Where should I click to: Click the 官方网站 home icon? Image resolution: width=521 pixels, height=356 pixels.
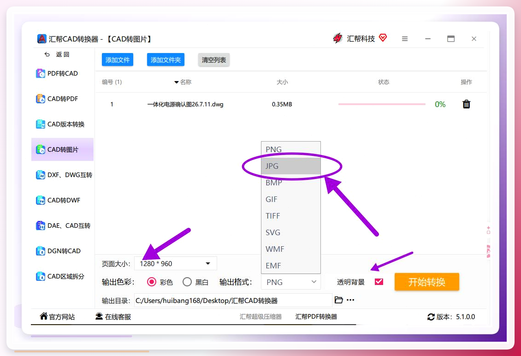tap(43, 316)
